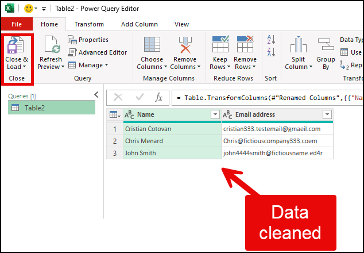Open the Advanced Editor
This screenshot has width=364, height=253.
coord(98,52)
